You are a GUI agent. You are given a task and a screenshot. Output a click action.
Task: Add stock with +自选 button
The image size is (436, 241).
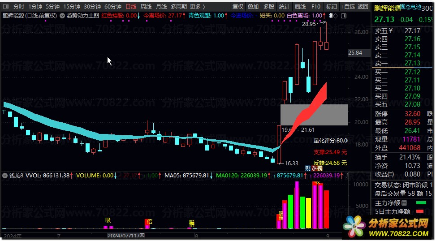click(348, 6)
